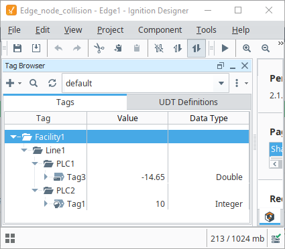
Task: Select the Facility1 folder
Action: tap(50, 137)
